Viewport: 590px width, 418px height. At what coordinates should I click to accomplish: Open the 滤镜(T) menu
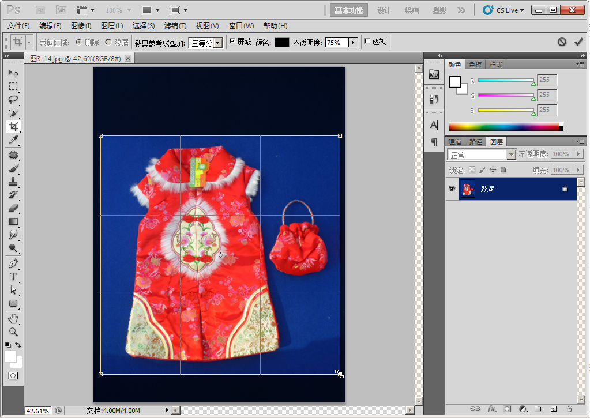175,26
